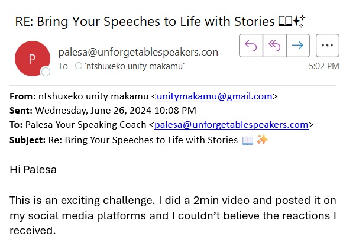
Task: Click the paragraph about the 2min video
Action: pyautogui.click(x=173, y=215)
